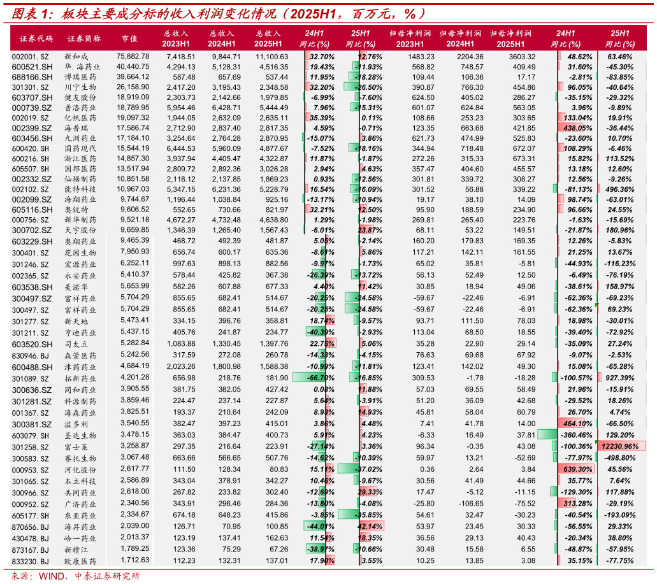Select stock code 833230.BJ in last row
This screenshot has width=657, height=584.
[x=31, y=561]
